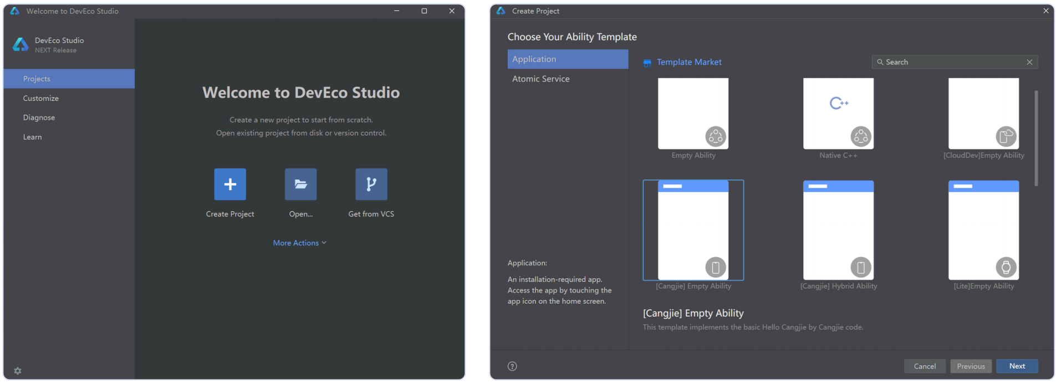Open the Customize tab
The height and width of the screenshot is (389, 1061).
tap(69, 98)
